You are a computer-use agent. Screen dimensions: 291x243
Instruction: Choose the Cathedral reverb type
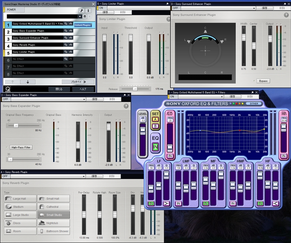coord(54,207)
